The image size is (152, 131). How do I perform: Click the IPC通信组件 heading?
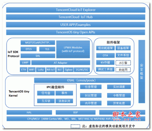(55, 87)
